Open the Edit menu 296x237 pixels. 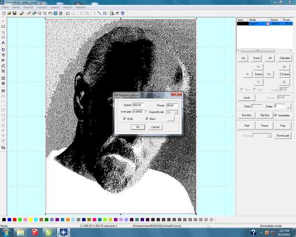coord(16,7)
